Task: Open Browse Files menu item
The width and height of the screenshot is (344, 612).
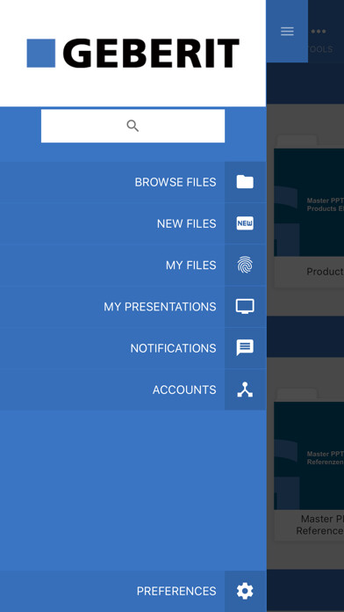Action: click(176, 182)
